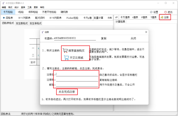Click the 注册 key icon in toolbar
This screenshot has height=116, width=178.
[162, 17]
